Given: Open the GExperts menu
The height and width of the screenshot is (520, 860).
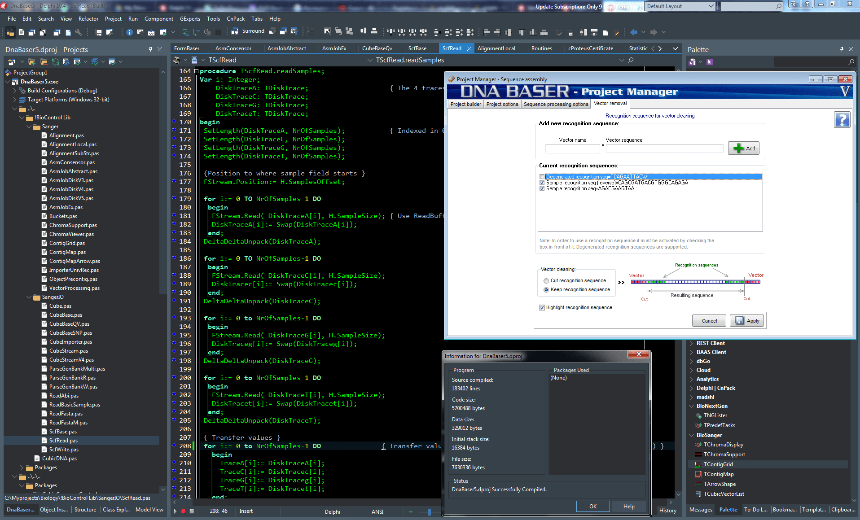Looking at the screenshot, I should pos(190,19).
